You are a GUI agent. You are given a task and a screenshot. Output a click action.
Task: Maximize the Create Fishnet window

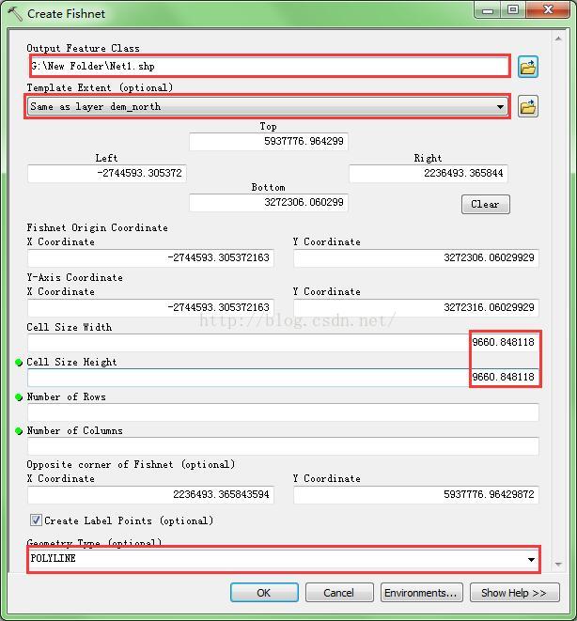coord(513,10)
